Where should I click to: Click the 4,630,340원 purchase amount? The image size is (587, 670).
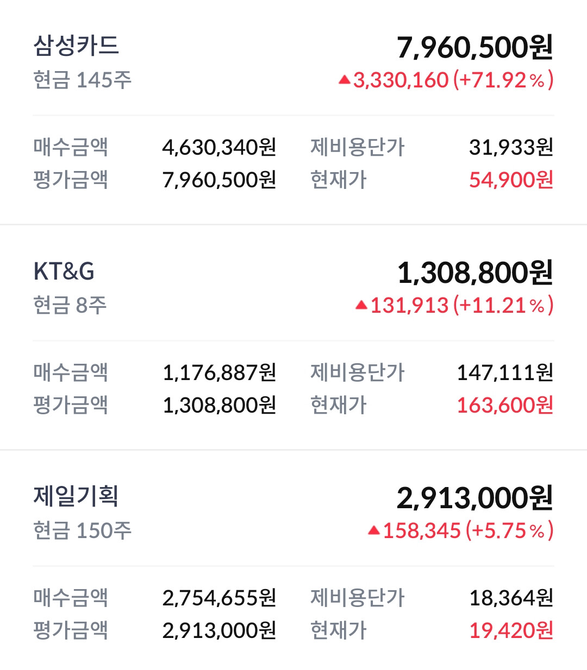(x=219, y=147)
